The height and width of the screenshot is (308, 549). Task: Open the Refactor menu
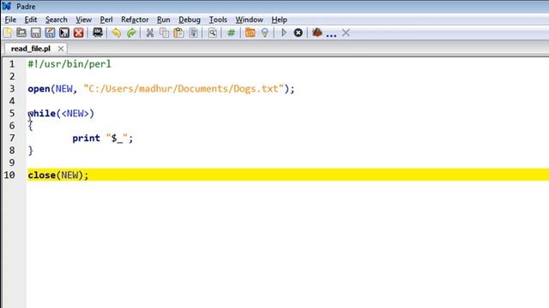[x=135, y=20]
